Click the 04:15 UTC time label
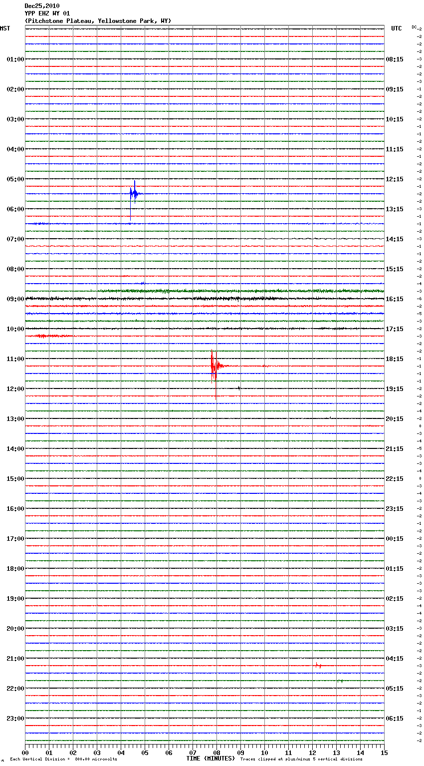 [395, 659]
